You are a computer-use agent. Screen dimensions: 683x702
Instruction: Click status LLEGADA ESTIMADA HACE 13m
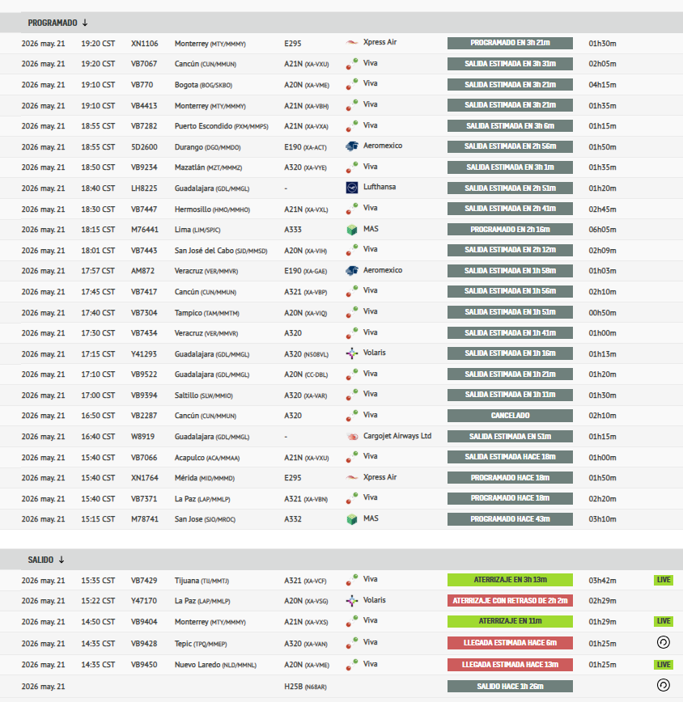pyautogui.click(x=510, y=665)
